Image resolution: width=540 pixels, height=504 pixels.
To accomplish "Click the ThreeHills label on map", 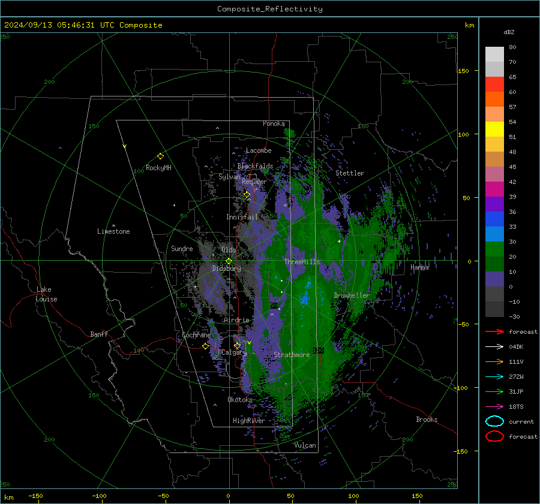I will tap(302, 262).
